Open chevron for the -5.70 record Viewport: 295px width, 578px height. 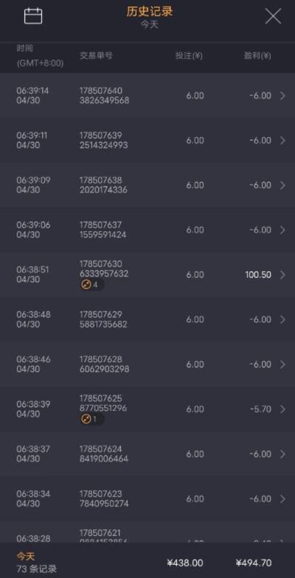click(x=282, y=409)
